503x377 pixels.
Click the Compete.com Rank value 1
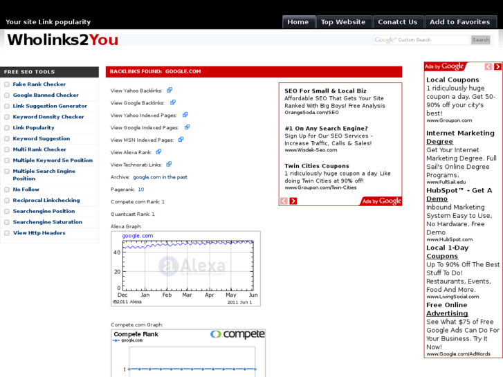coord(163,201)
